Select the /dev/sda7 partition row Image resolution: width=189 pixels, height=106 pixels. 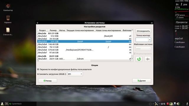pyautogui.click(x=84, y=52)
